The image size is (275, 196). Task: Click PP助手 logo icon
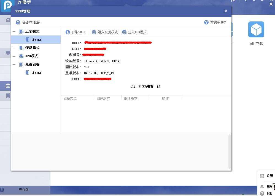pyautogui.click(x=7, y=6)
